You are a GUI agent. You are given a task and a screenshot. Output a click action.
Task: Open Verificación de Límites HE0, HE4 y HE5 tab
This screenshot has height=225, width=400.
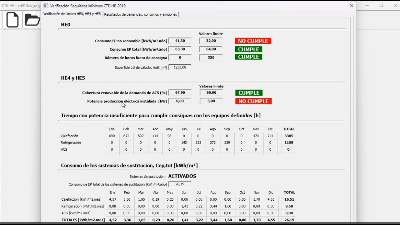tap(72, 14)
